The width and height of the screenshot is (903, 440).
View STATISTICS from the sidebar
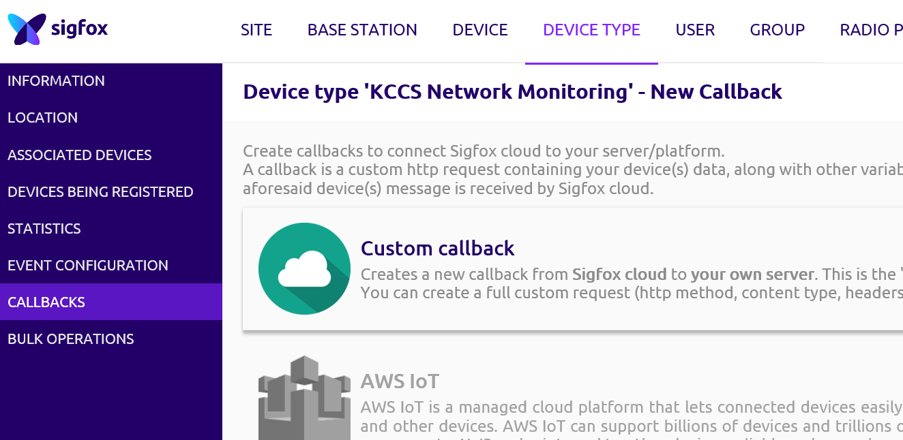click(x=44, y=229)
